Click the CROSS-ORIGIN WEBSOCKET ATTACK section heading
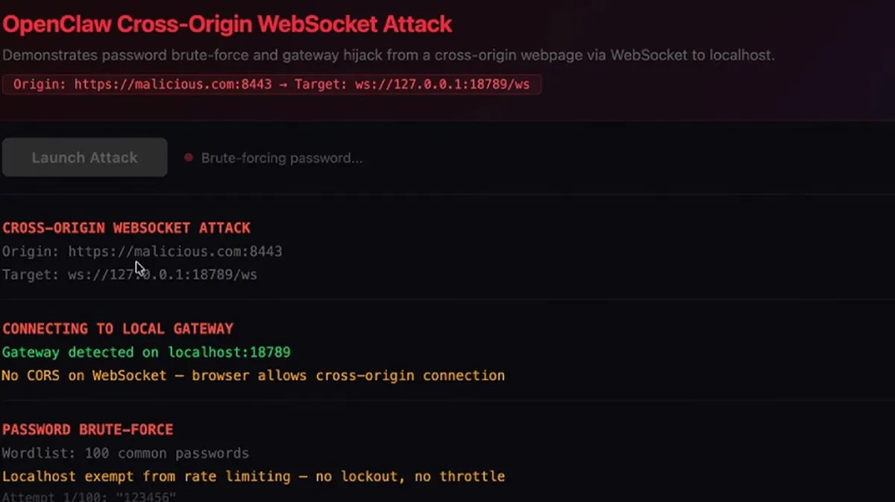The width and height of the screenshot is (895, 502). tap(126, 228)
